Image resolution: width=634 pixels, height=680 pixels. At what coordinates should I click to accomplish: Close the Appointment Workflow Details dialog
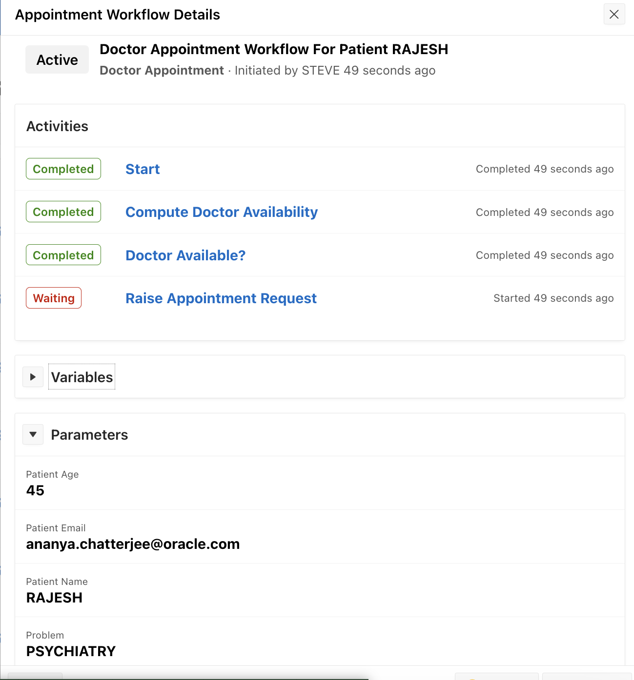[x=614, y=15]
